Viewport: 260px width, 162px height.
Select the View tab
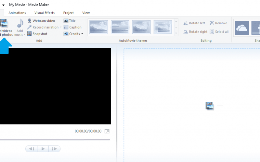click(x=86, y=13)
